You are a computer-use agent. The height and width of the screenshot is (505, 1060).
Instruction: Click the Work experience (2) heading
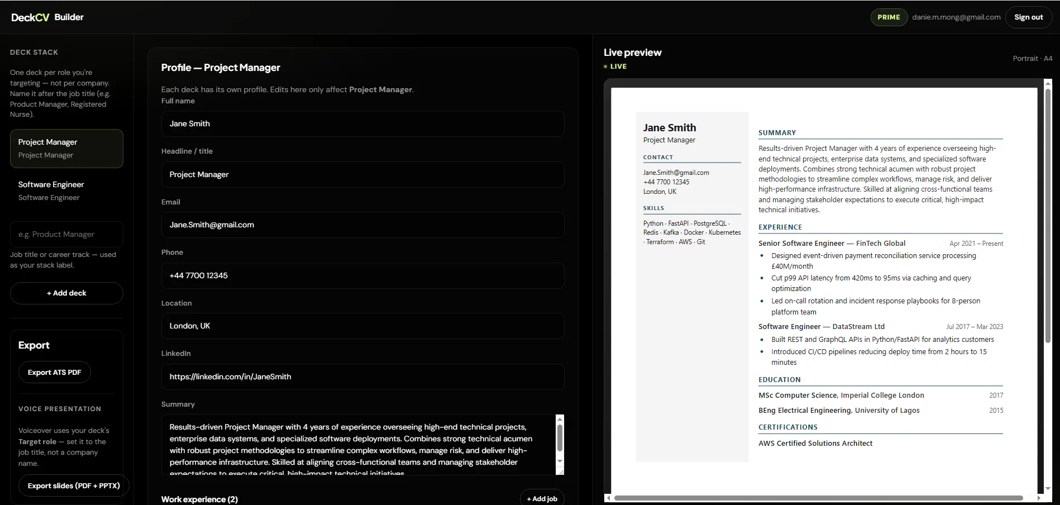pos(199,499)
